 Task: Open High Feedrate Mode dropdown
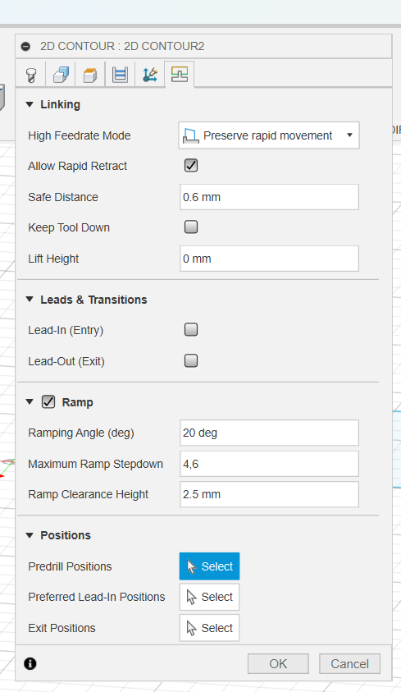point(269,135)
